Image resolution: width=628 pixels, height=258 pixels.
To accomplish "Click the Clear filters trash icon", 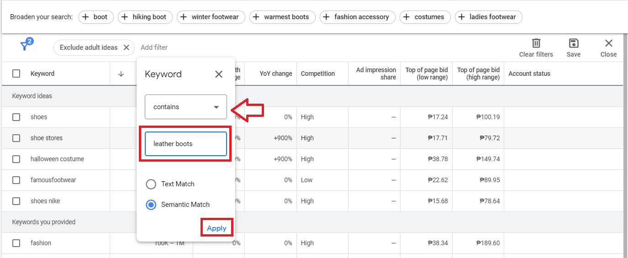I will [x=536, y=43].
